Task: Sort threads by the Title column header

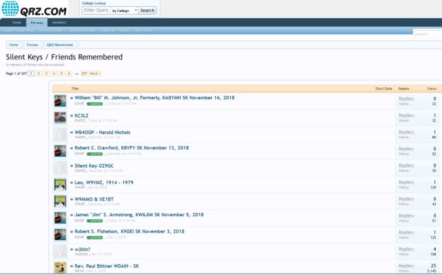Action: [x=75, y=89]
